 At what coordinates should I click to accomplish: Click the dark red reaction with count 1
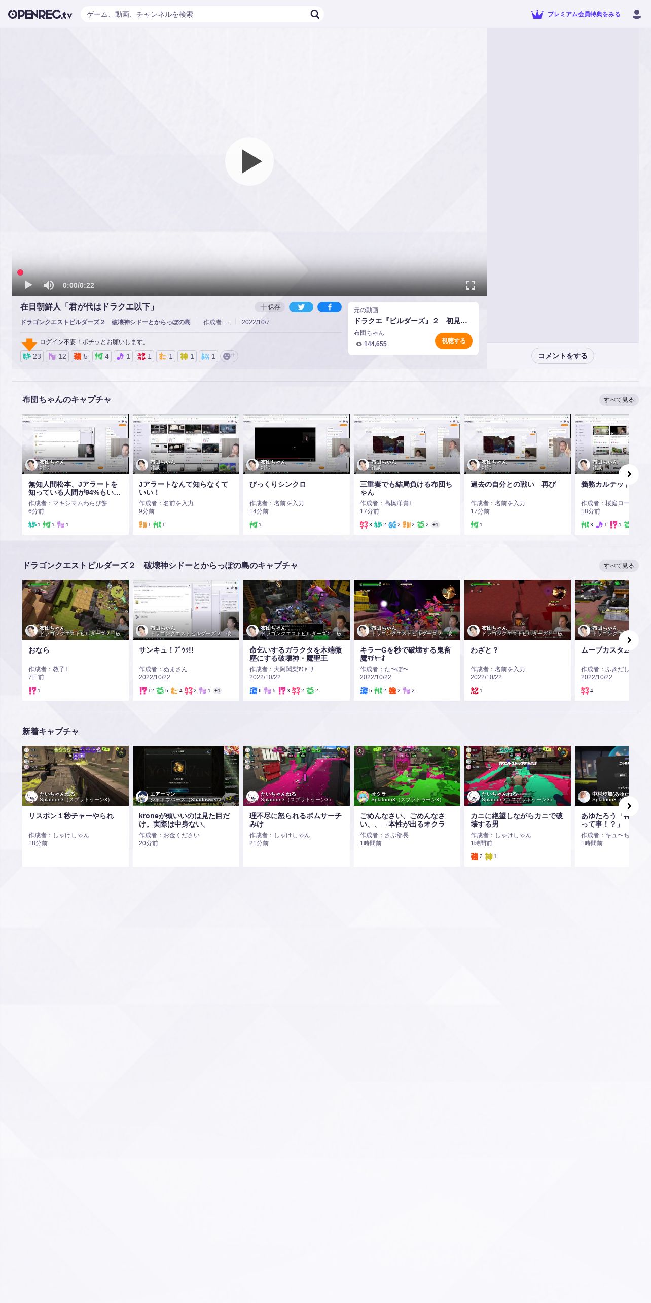point(144,356)
